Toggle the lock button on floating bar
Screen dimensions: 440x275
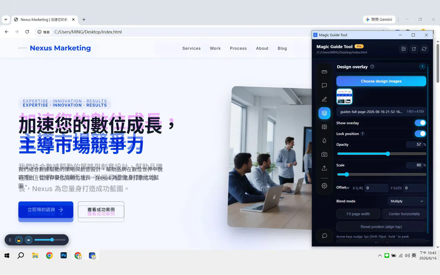click(19, 240)
